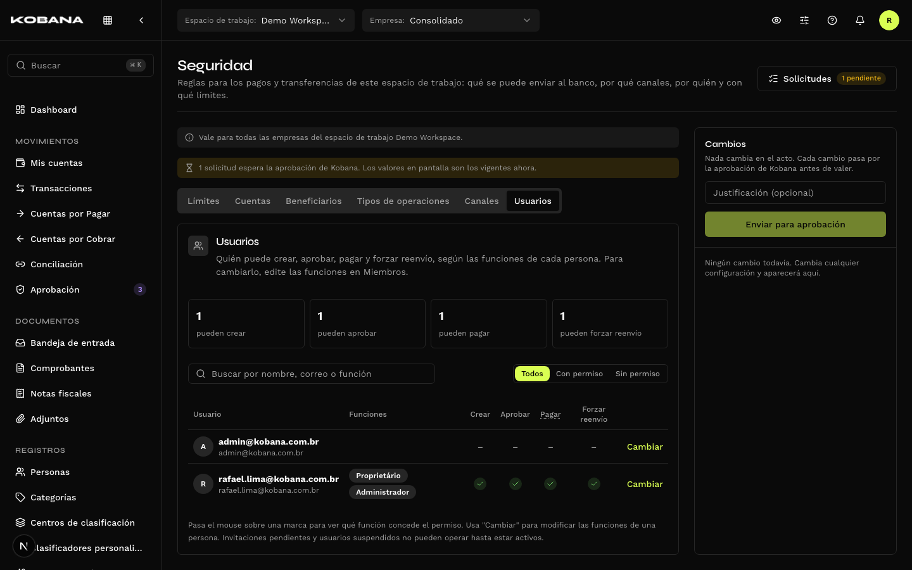Image resolution: width=912 pixels, height=570 pixels.
Task: Open Conciliación in the sidebar
Action: click(80, 264)
